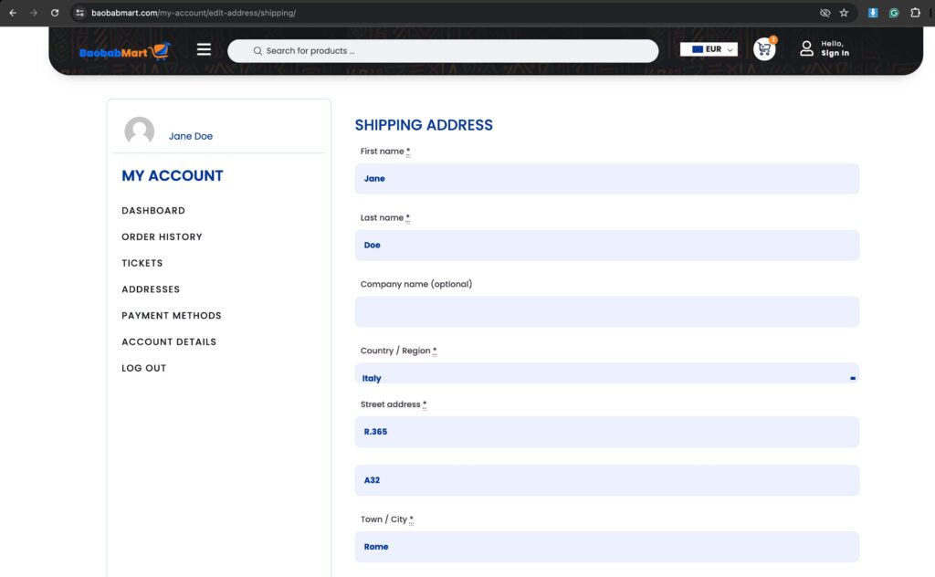Bookmark the page with the star icon
The width and height of the screenshot is (935, 577).
[x=845, y=13]
